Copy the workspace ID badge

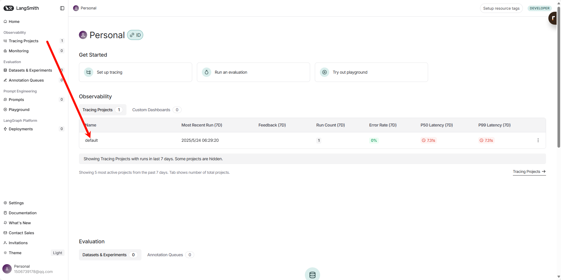pos(135,35)
